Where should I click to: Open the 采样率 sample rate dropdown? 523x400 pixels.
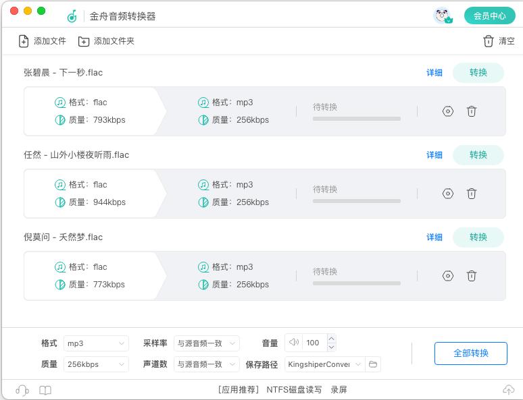tap(206, 343)
